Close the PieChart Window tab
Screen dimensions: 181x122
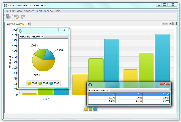pyautogui.click(x=42, y=36)
